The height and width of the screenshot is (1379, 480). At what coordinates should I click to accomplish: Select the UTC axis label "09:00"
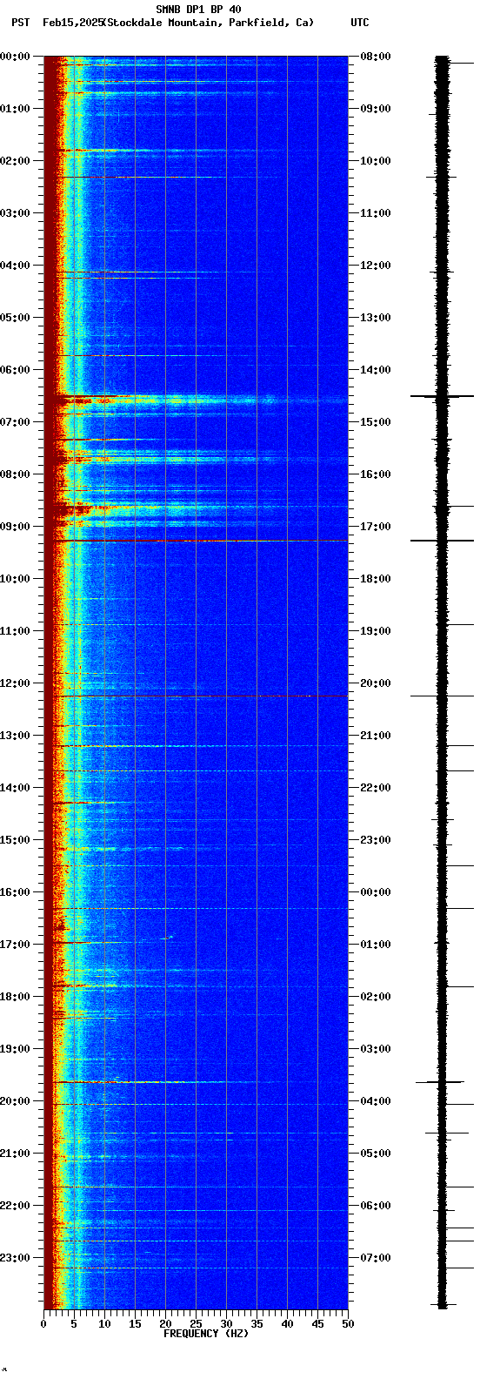click(x=376, y=109)
